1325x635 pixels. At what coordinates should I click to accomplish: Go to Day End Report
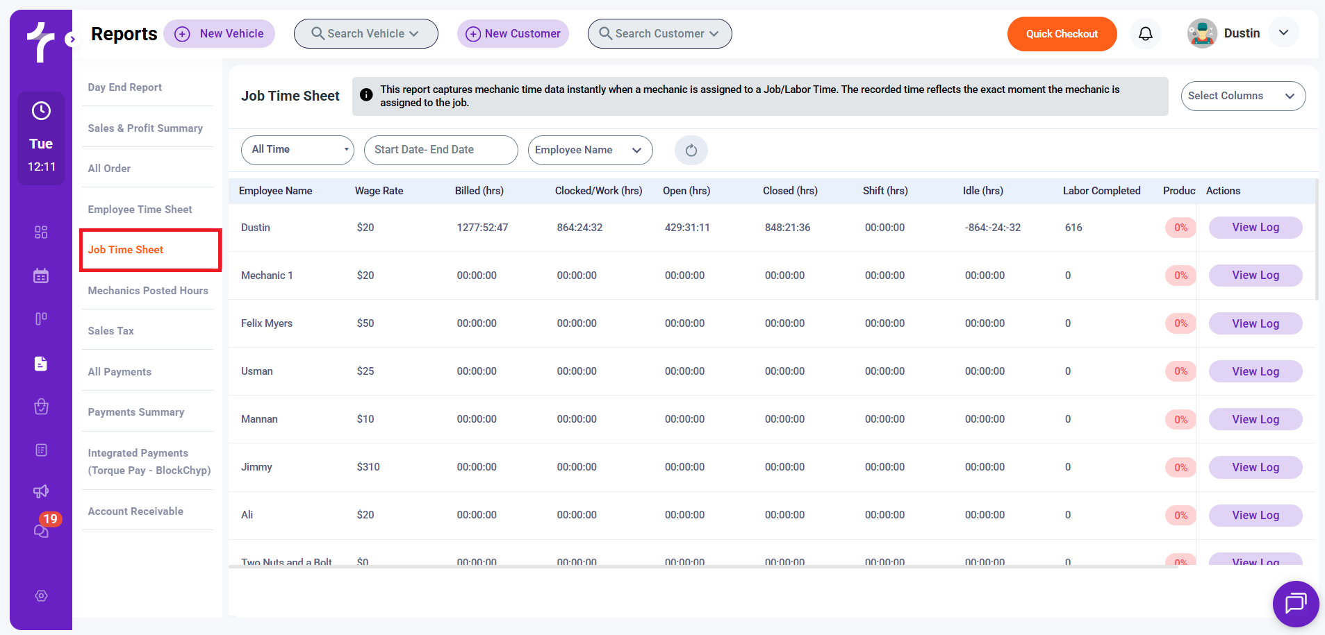tap(125, 87)
